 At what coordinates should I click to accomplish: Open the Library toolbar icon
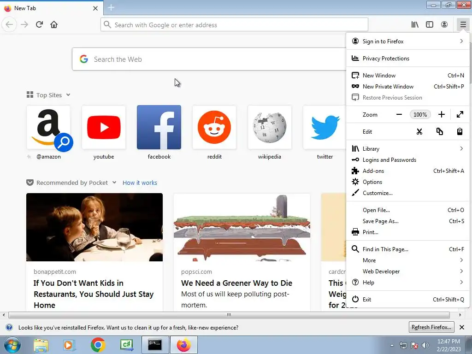[415, 24]
